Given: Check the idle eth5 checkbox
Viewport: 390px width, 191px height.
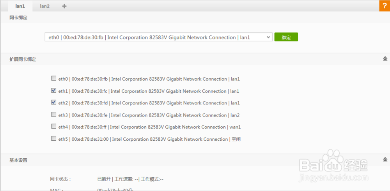Looking at the screenshot, I should (x=53, y=138).
